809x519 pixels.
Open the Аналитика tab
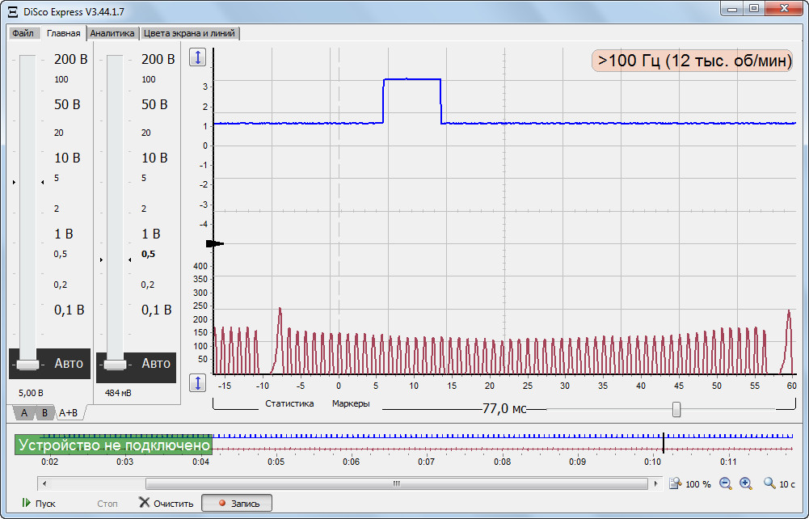(112, 33)
